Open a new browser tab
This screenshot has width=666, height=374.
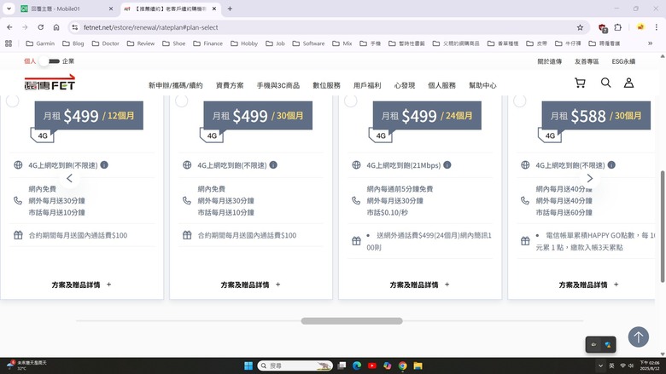230,9
